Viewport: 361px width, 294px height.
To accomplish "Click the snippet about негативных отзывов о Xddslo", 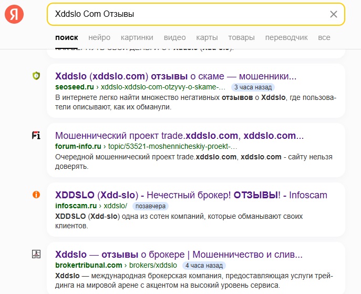I will click(195, 103).
